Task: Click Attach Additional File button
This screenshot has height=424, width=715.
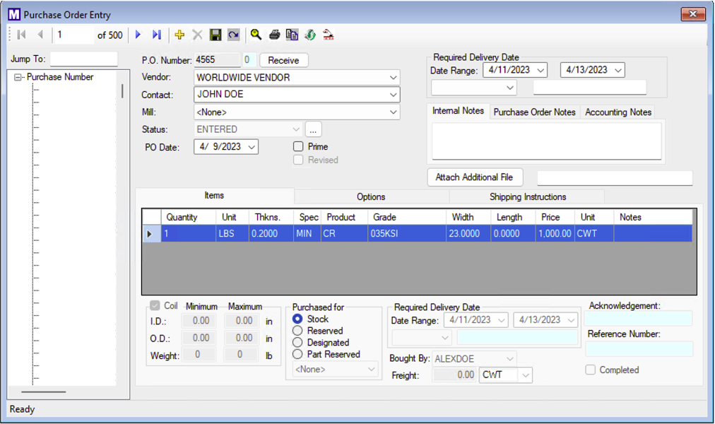Action: click(474, 177)
